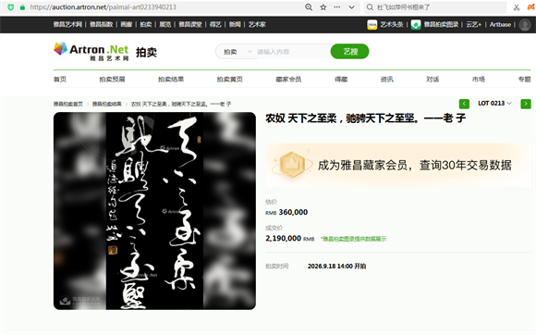This screenshot has height=335, width=536.
Task: Click the estimate value RMB 360,000
Action: pos(286,212)
